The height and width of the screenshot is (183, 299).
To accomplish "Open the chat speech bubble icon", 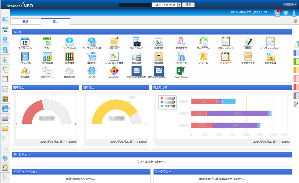I will 286,13.
